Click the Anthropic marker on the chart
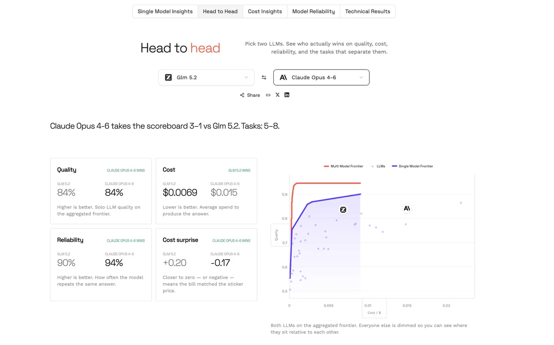 pos(407,208)
